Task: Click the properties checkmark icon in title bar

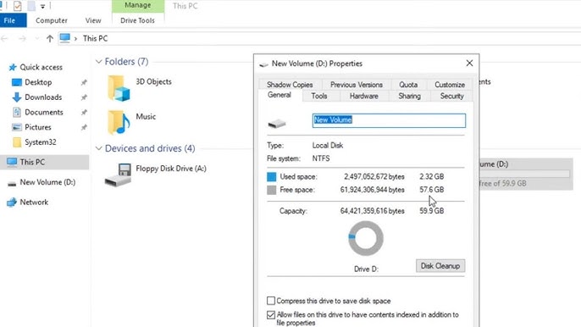Action: [x=18, y=6]
